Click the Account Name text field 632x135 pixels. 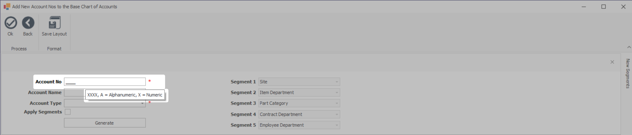coord(74,93)
